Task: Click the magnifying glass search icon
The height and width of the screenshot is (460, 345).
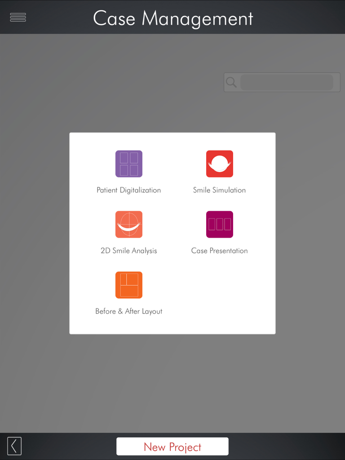Action: tap(231, 82)
